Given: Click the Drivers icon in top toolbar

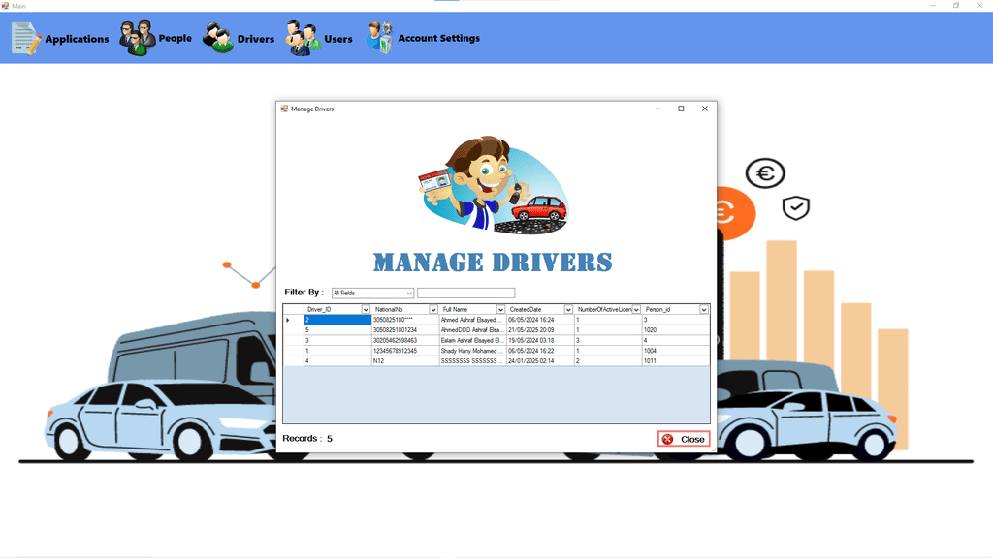Looking at the screenshot, I should click(217, 39).
